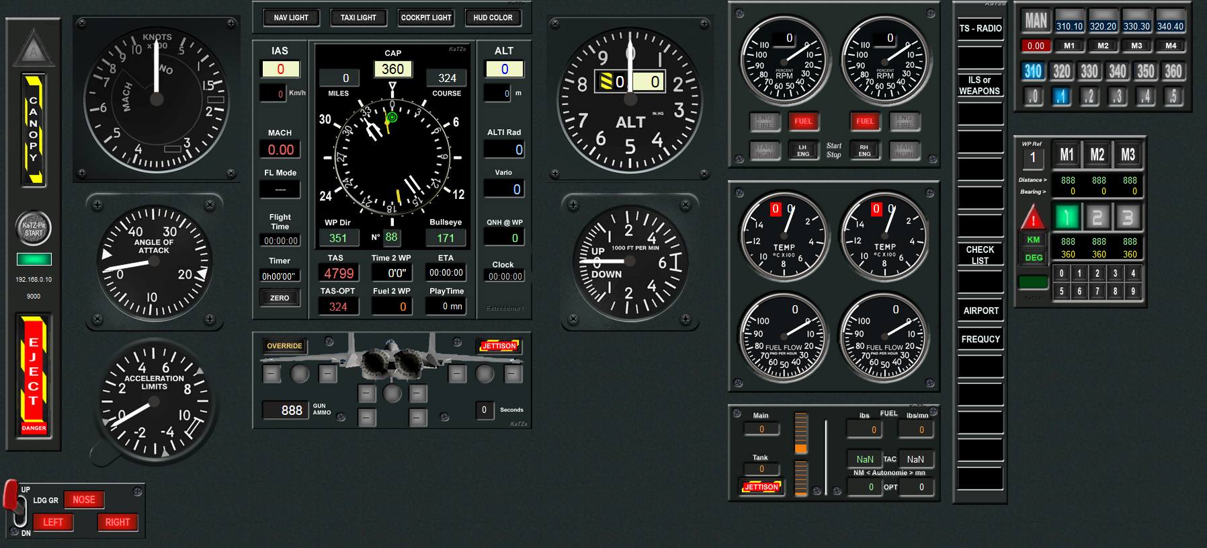1207x548 pixels.
Task: Click the vertical fuel level gauge bar
Action: click(x=800, y=433)
